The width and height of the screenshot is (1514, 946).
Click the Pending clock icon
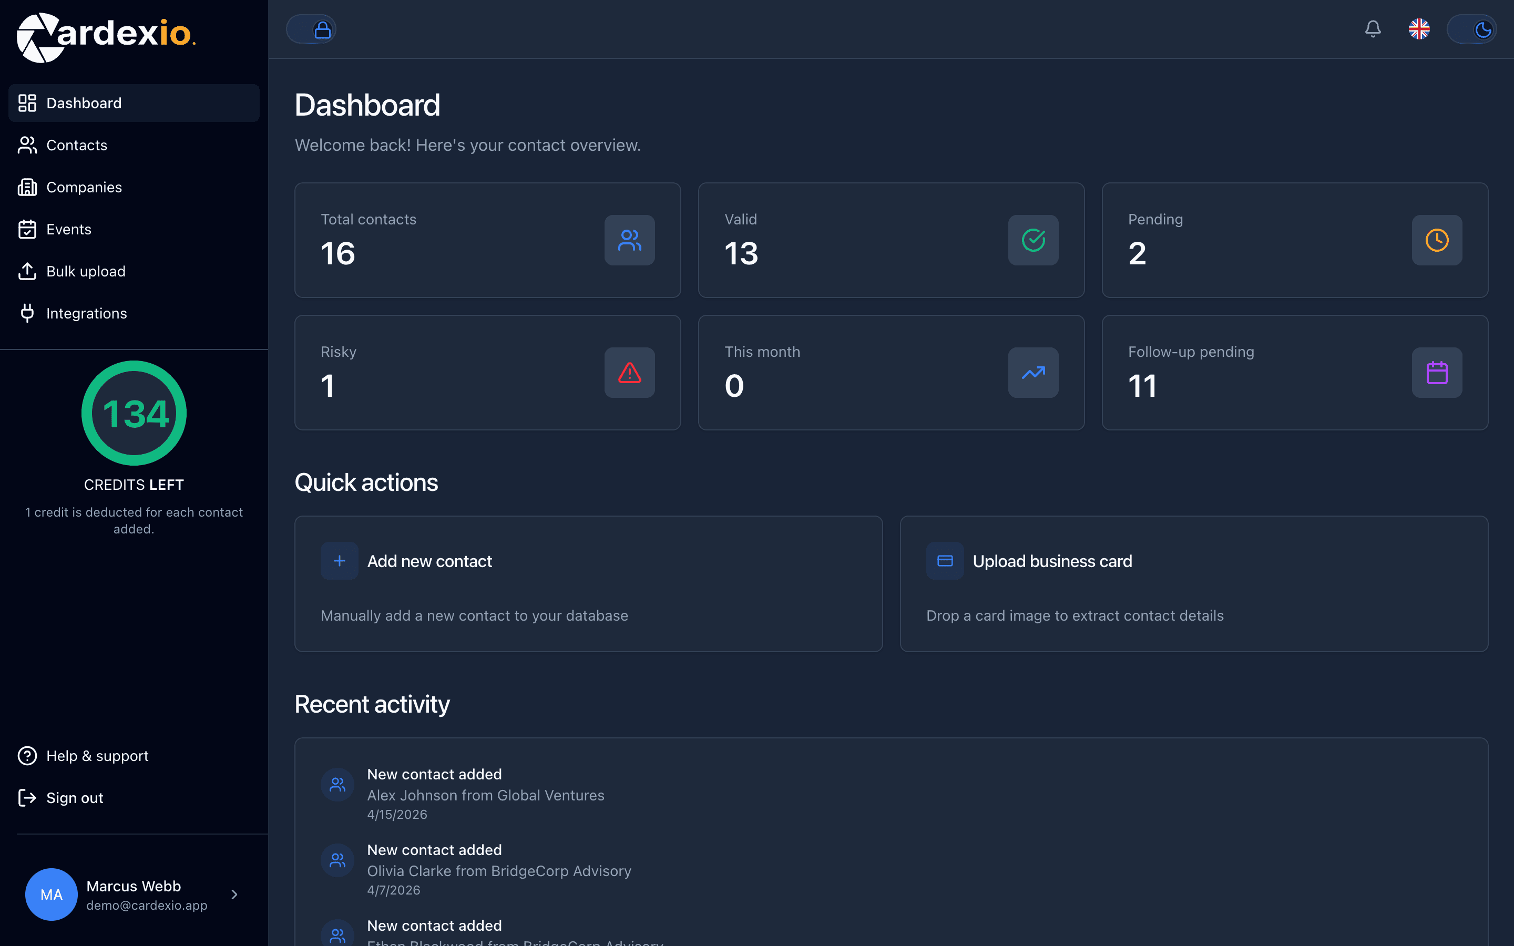pyautogui.click(x=1436, y=240)
